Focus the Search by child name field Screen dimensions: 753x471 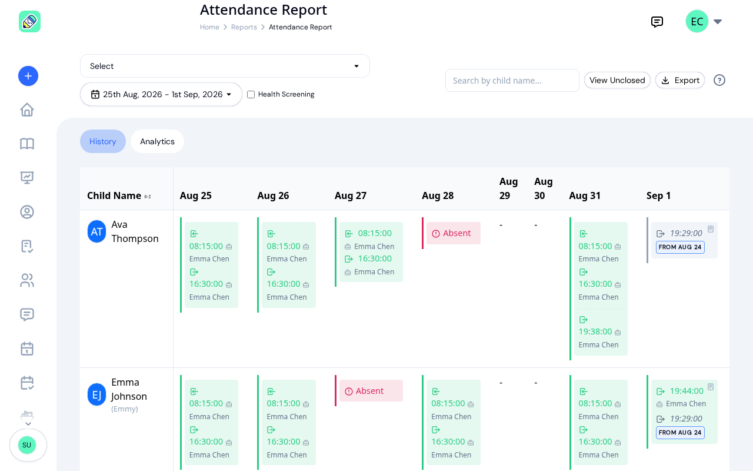[512, 81]
